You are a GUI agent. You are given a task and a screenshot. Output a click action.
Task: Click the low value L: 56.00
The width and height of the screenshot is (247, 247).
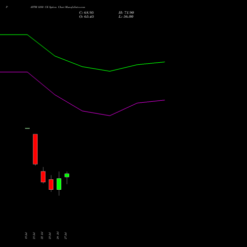point(126,17)
